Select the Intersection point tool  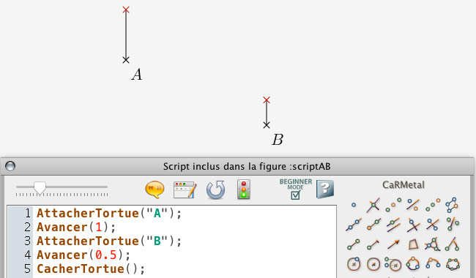tap(373, 205)
